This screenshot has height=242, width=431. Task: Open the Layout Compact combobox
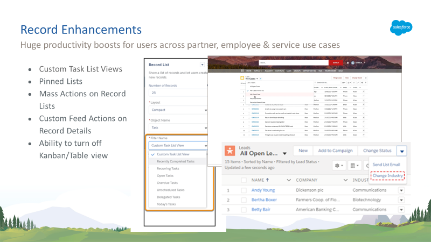point(178,110)
